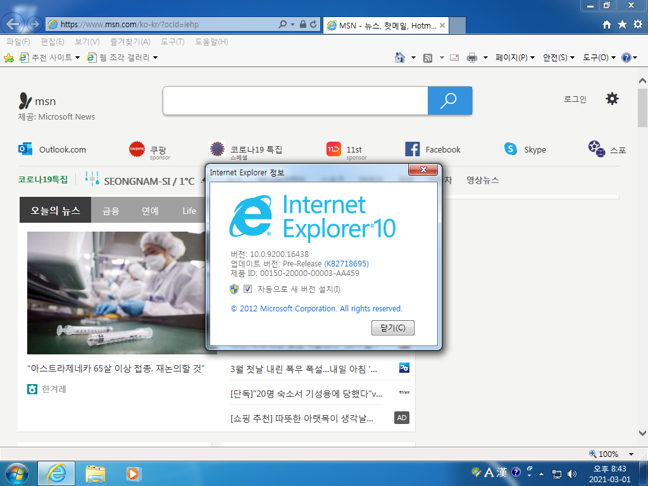Switch to the 금융 news tab
648x486 pixels.
coord(111,211)
